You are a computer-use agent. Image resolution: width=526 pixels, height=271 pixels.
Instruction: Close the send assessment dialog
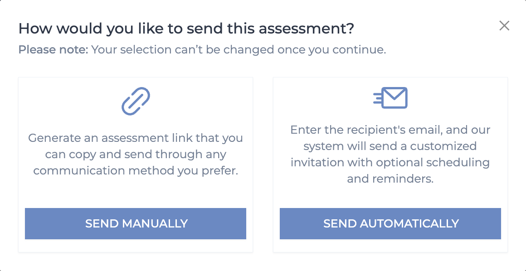[x=504, y=26]
